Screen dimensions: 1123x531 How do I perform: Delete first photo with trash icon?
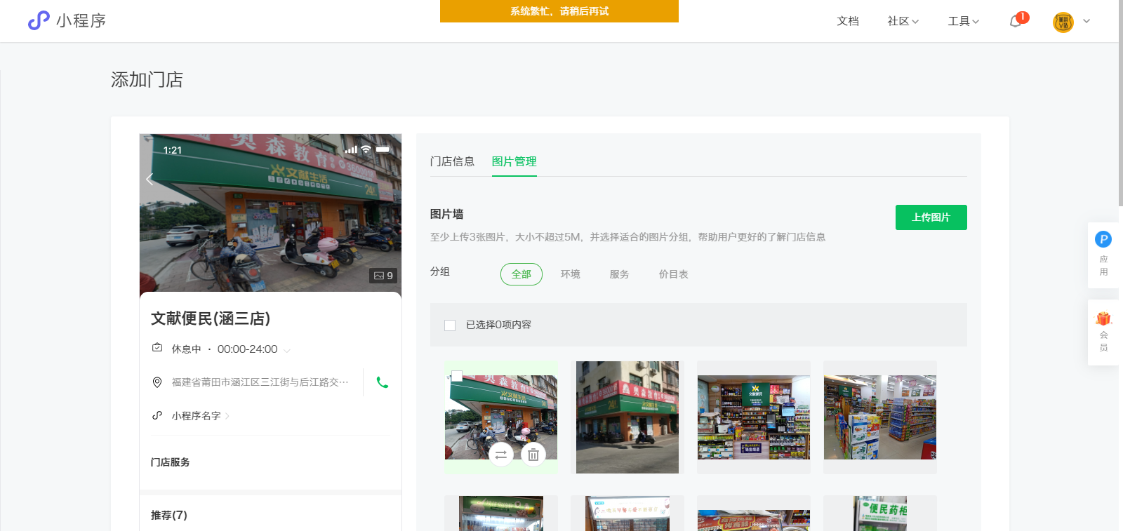coord(533,455)
